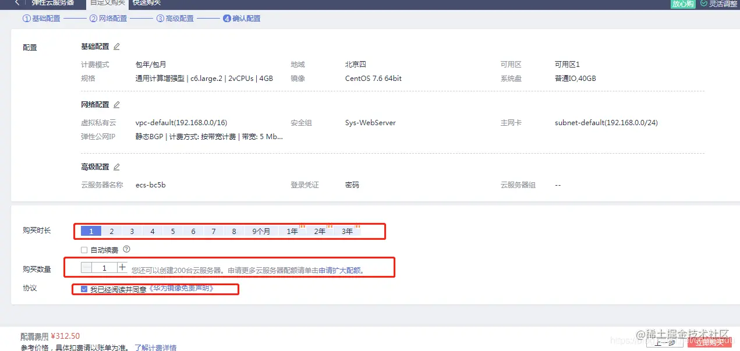Viewport: 740px width, 351px height.
Task: Choose the 1年 duration option
Action: [292, 231]
